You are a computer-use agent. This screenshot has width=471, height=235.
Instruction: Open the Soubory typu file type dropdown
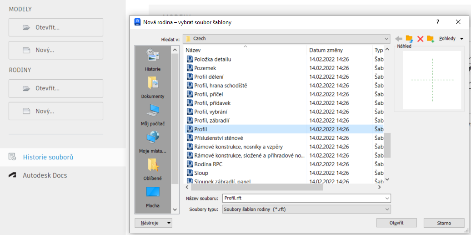point(387,209)
